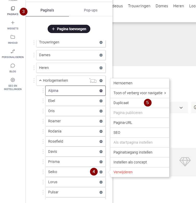The width and height of the screenshot is (196, 203).
Task: Select the Dames page row
Action: click(x=71, y=55)
